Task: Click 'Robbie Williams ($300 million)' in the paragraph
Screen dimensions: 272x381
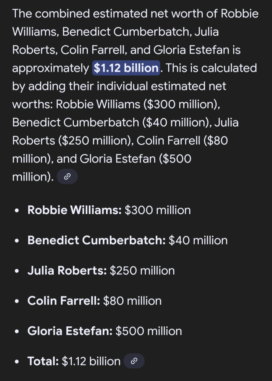Action: tap(138, 105)
